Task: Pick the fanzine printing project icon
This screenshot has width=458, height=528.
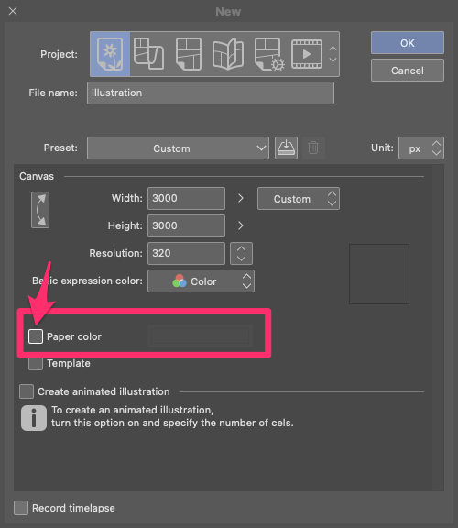Action: pyautogui.click(x=228, y=54)
